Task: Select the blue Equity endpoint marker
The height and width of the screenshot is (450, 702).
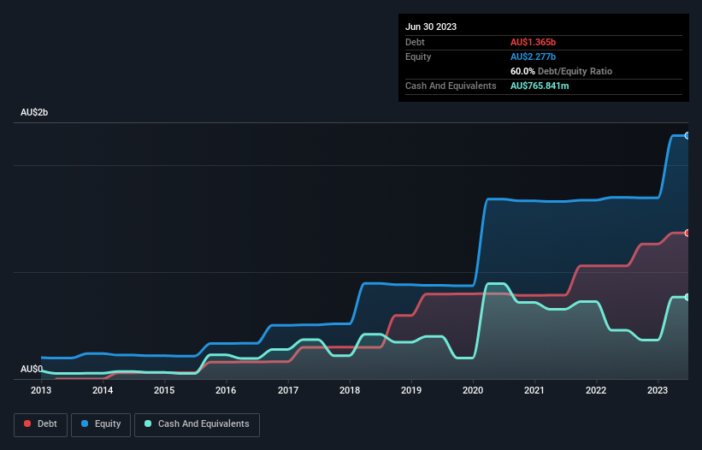Action: (687, 135)
